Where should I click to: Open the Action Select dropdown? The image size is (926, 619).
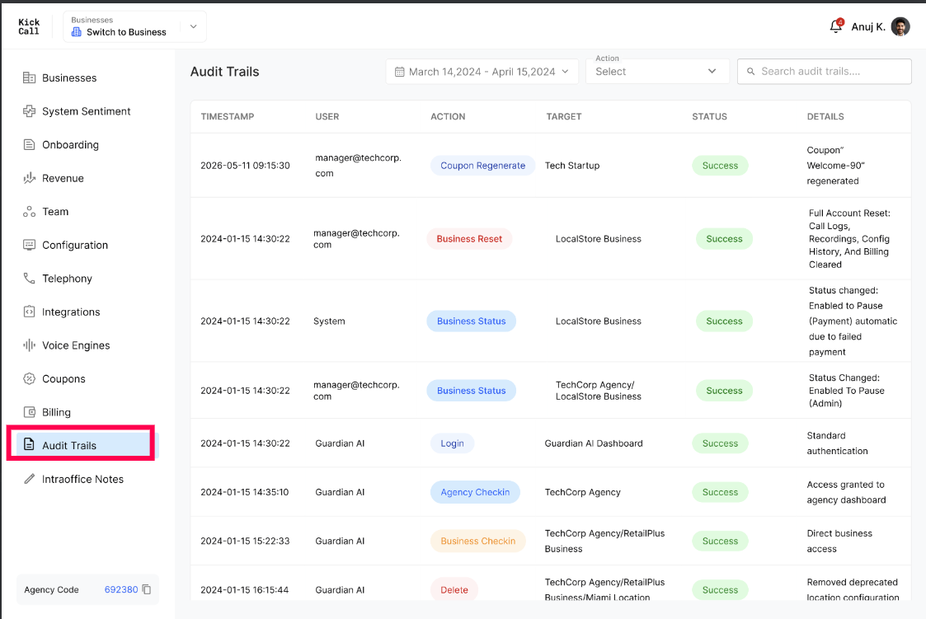click(x=657, y=72)
